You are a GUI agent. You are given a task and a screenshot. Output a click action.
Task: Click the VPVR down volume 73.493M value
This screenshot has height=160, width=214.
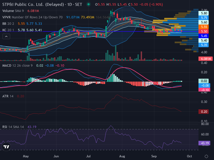coord(88,17)
